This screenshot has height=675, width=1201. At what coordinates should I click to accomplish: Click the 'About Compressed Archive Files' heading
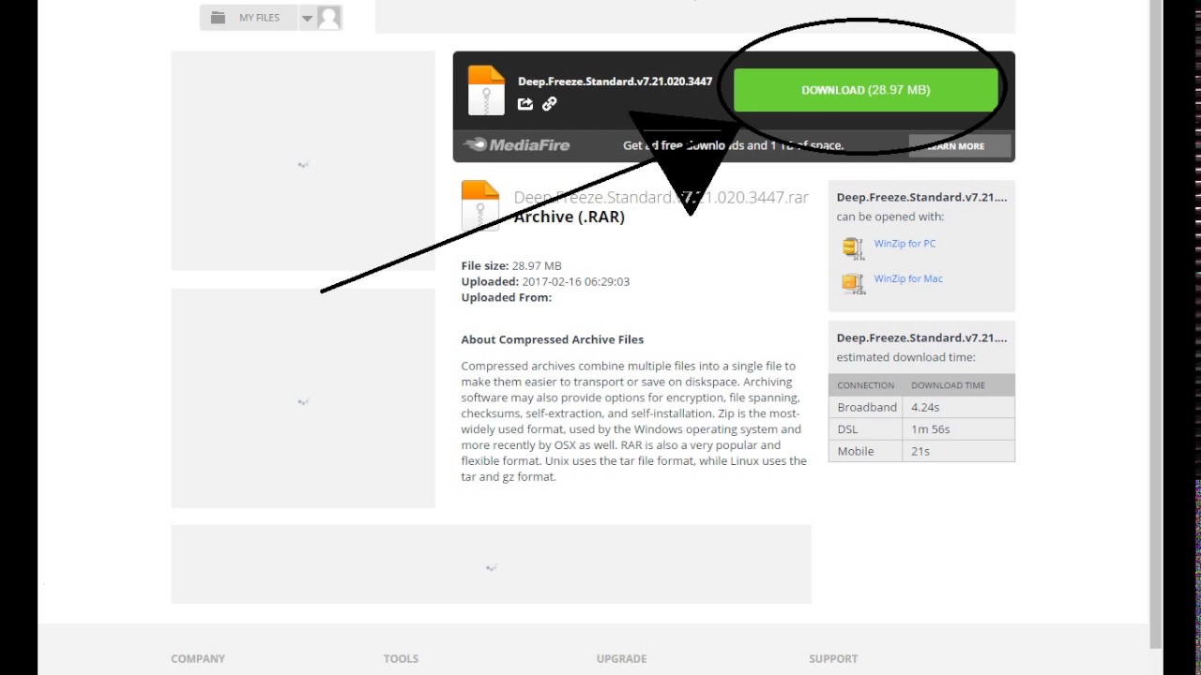tap(553, 339)
